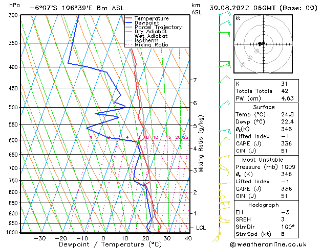Click the hPa axis unit label
This screenshot has height=248, width=322.
pyautogui.click(x=14, y=5)
